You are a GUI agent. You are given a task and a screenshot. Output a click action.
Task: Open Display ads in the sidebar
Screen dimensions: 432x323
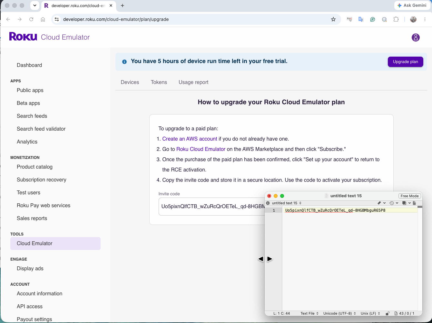point(30,268)
